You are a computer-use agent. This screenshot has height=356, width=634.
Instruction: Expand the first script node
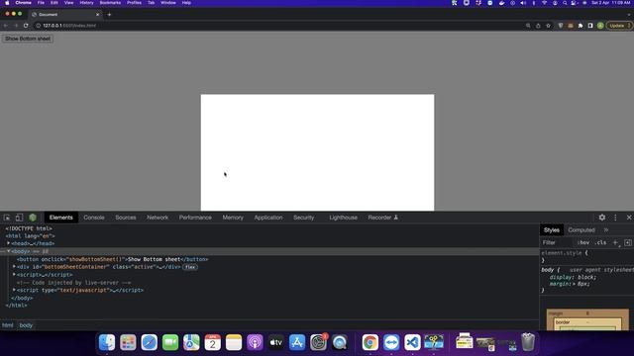tap(14, 275)
